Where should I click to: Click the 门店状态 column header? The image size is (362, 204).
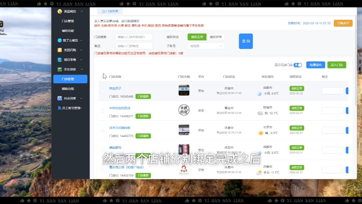229,76
